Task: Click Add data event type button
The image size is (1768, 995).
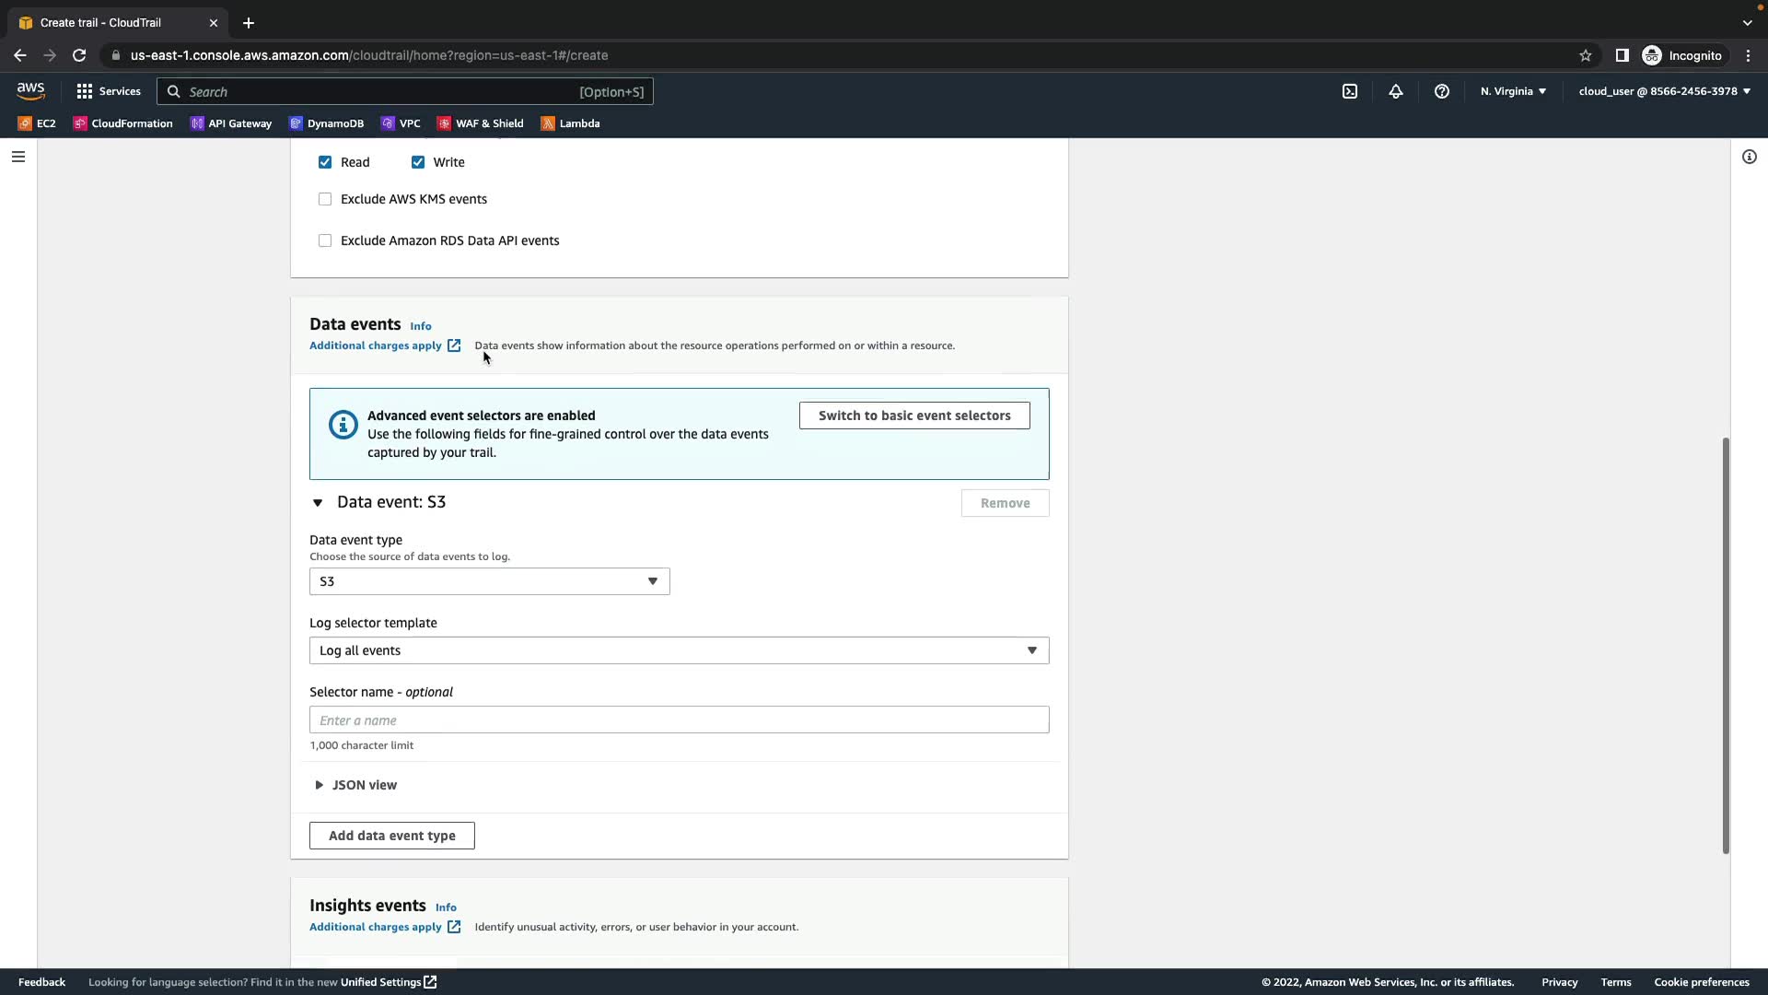Action: (x=391, y=836)
